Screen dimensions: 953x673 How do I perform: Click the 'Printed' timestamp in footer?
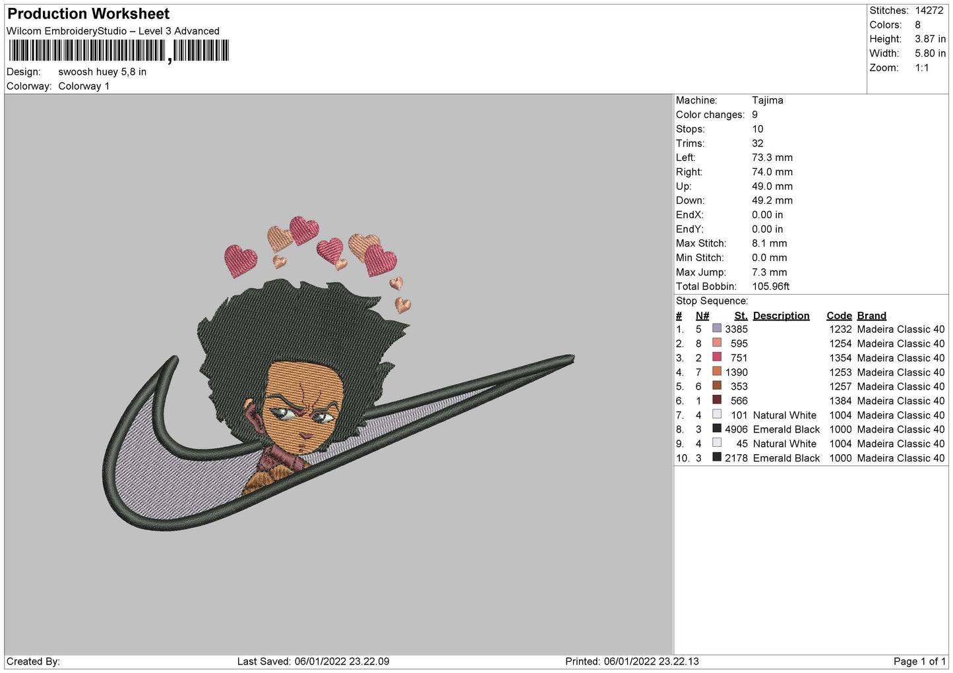632,662
